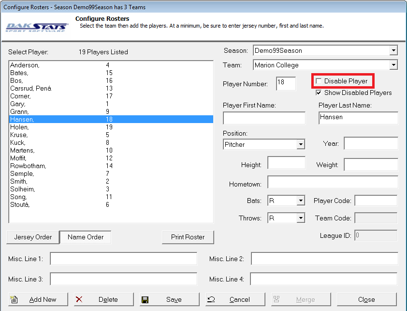Click the Print Roster button
The image size is (407, 311).
(x=188, y=237)
